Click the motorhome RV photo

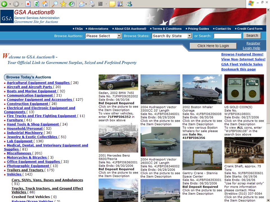[118, 190]
